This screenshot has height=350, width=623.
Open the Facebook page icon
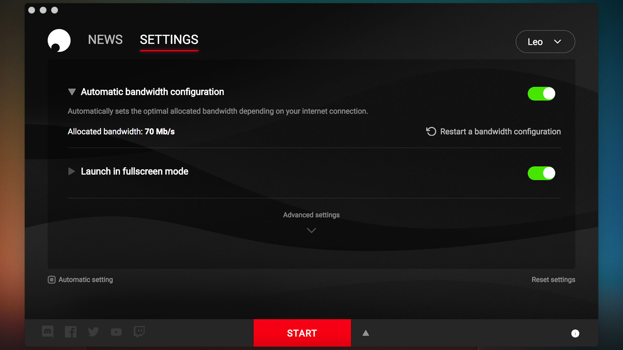70,332
